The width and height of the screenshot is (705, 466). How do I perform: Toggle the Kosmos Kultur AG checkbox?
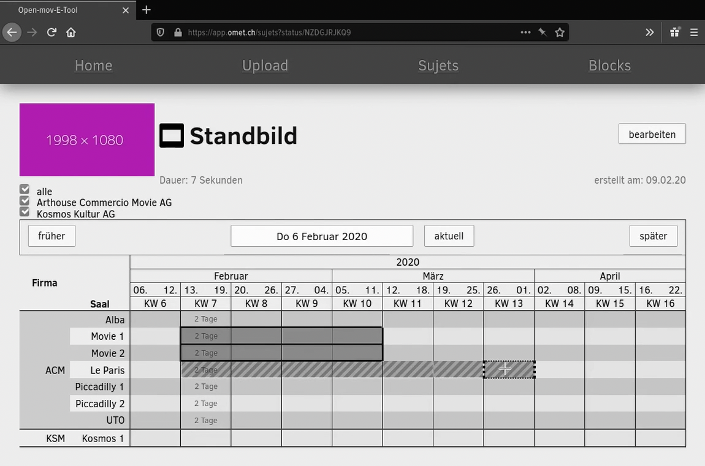click(x=25, y=212)
